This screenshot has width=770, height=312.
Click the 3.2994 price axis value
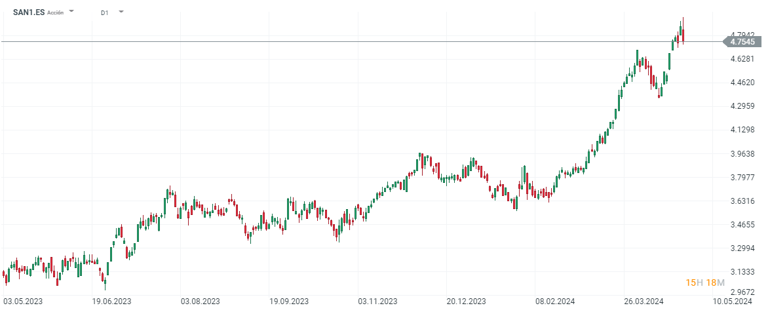coord(743,248)
